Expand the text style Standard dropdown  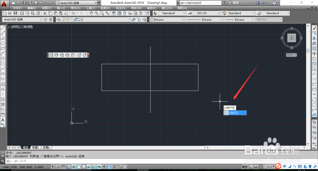(x=172, y=13)
